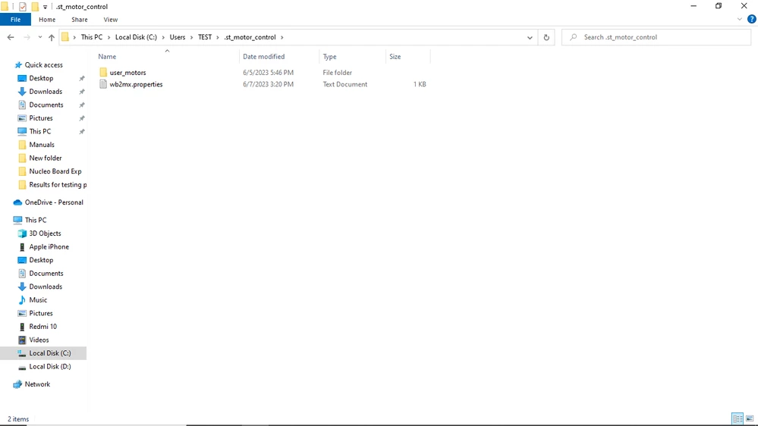Open pinned Documents under Quick access
758x426 pixels.
point(46,105)
